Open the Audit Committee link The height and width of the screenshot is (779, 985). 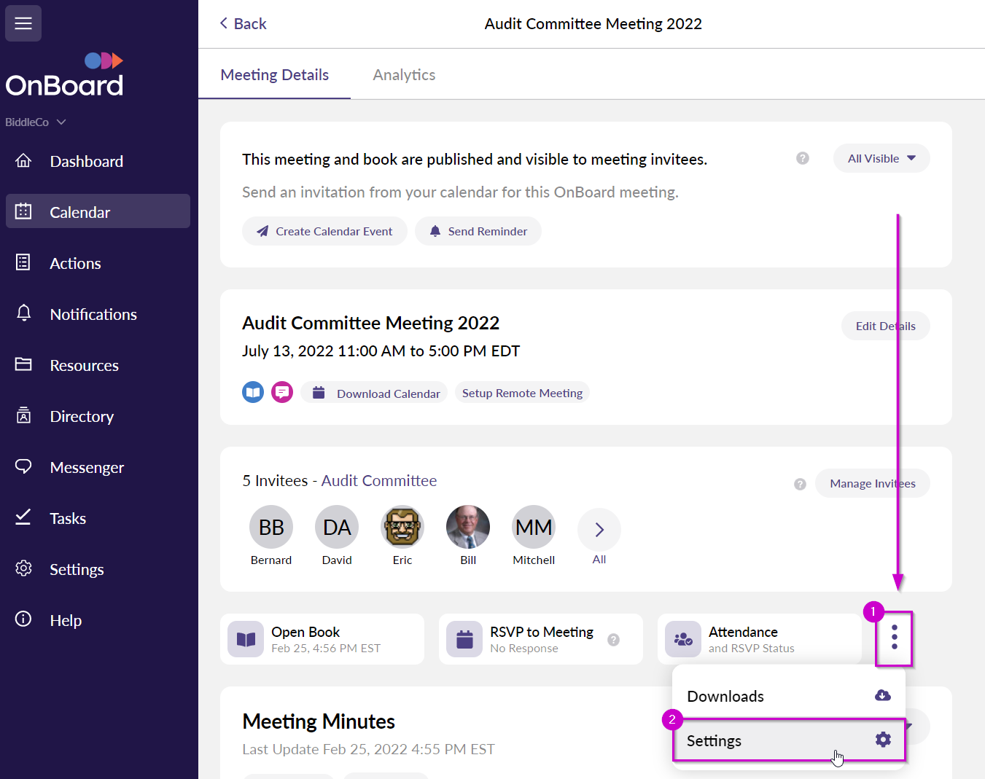point(379,481)
